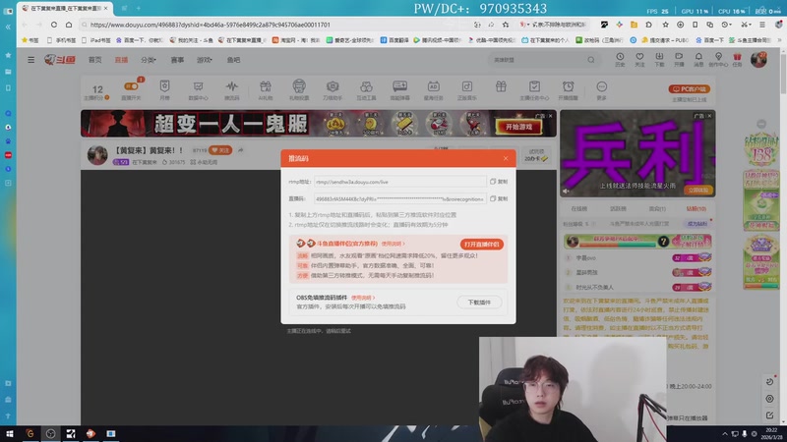The image size is (787, 442).
Task: Copy the rtmp address
Action: tap(499, 182)
